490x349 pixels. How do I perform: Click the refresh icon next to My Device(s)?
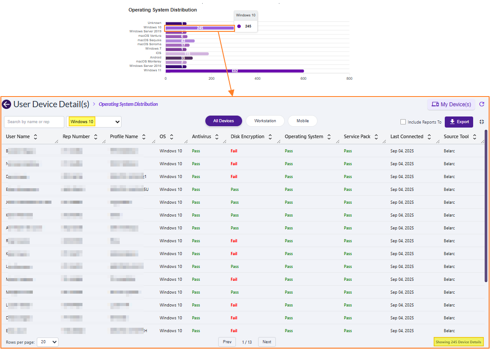tap(482, 105)
